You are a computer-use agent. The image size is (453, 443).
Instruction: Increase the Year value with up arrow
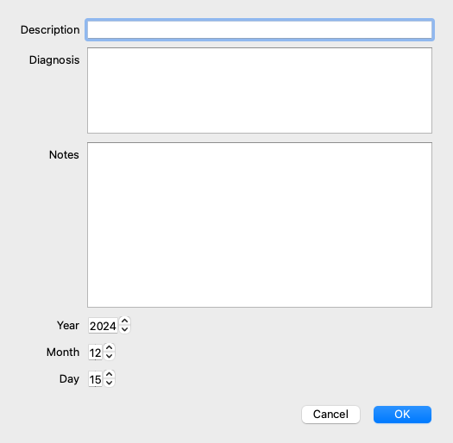pyautogui.click(x=124, y=321)
